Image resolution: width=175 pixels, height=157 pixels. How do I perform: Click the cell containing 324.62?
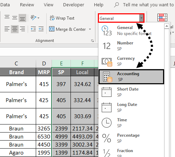click(82, 84)
